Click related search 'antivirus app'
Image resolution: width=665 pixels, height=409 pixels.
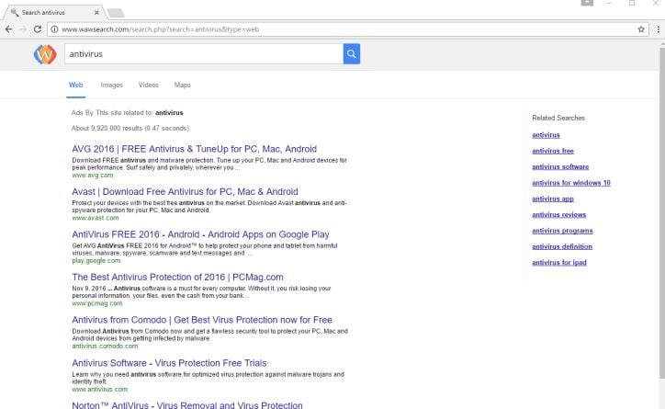tap(553, 199)
